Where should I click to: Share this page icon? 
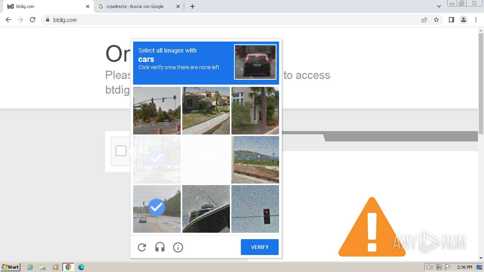click(x=424, y=20)
